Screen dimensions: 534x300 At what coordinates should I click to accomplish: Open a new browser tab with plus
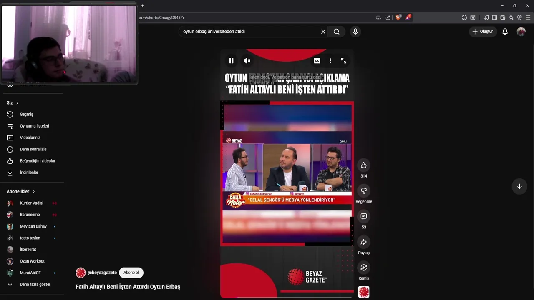click(x=142, y=6)
